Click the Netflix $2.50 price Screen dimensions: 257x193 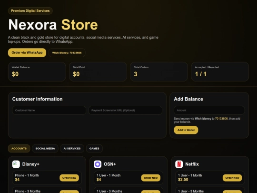coord(183,180)
